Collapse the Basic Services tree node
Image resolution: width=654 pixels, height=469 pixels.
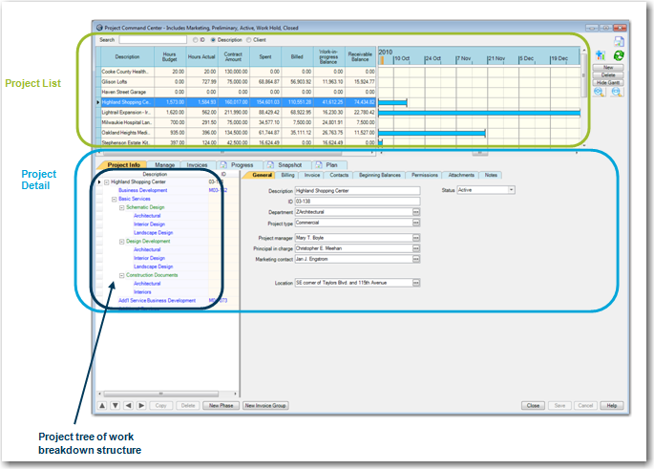pyautogui.click(x=115, y=199)
